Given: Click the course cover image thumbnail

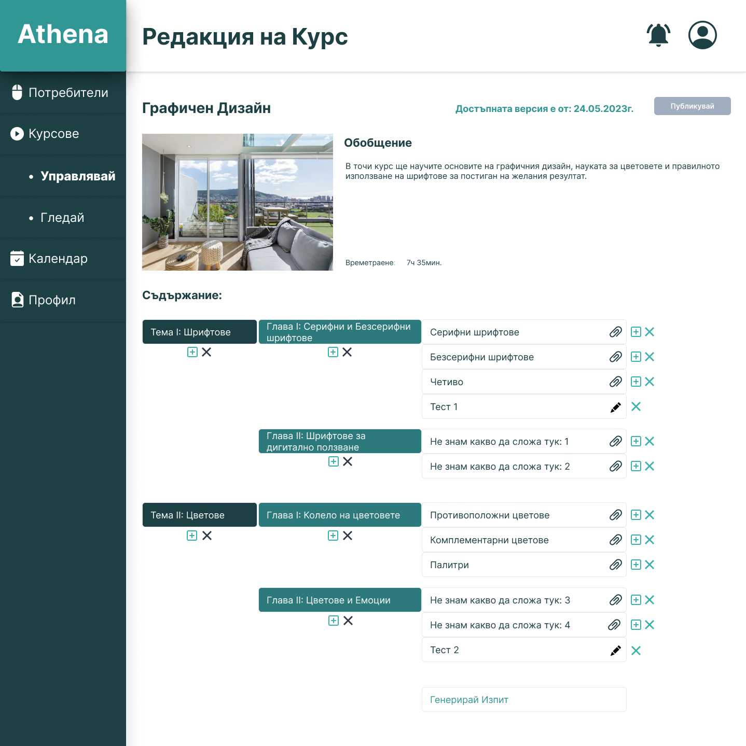Looking at the screenshot, I should (237, 202).
